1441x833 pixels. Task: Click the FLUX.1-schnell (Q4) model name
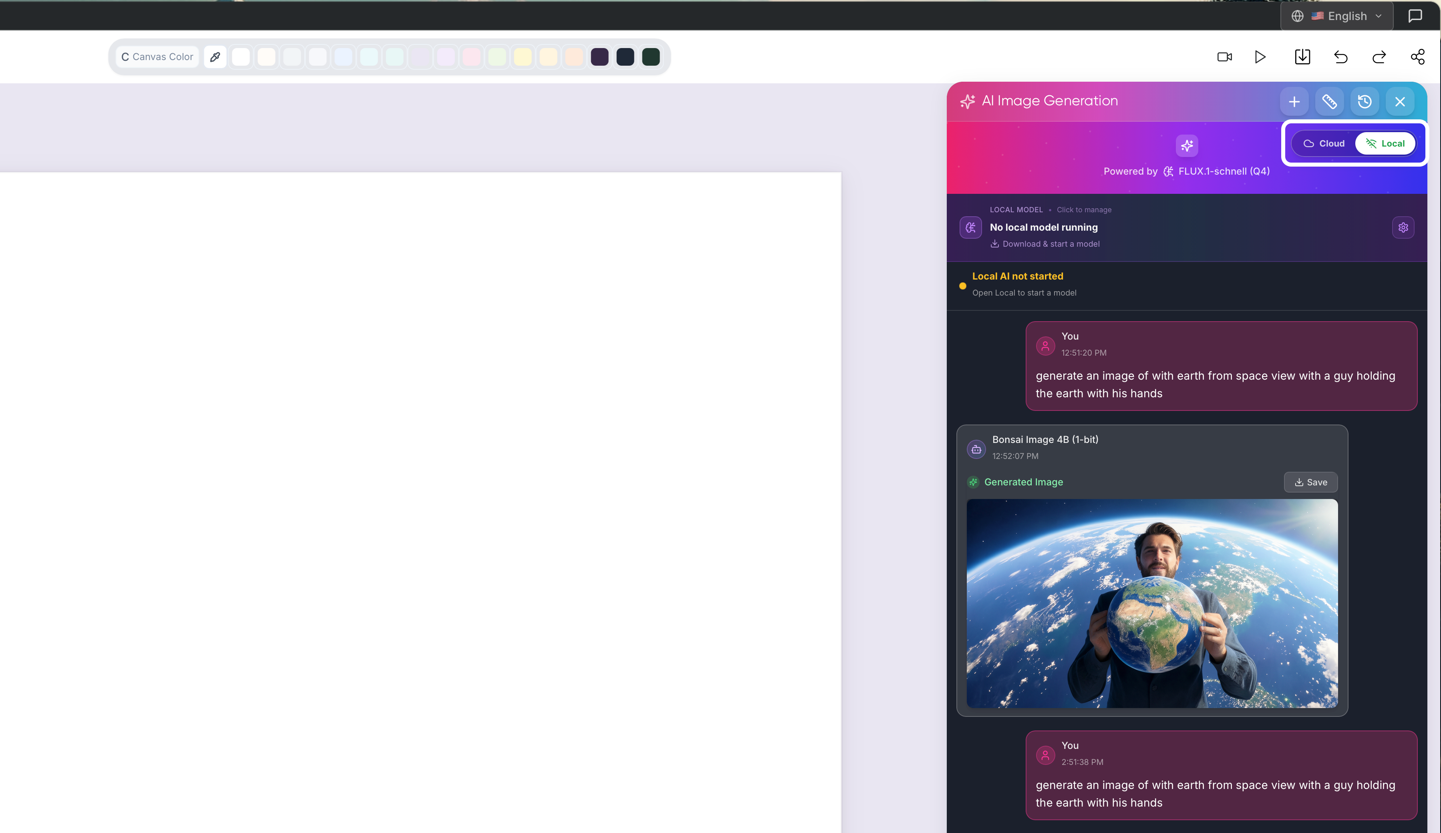(1224, 171)
